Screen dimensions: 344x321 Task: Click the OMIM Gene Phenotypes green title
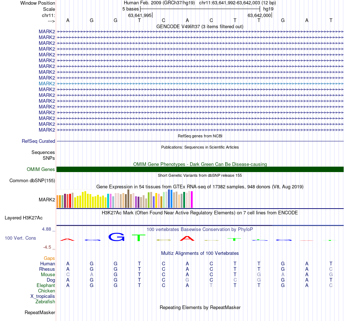[x=200, y=164]
